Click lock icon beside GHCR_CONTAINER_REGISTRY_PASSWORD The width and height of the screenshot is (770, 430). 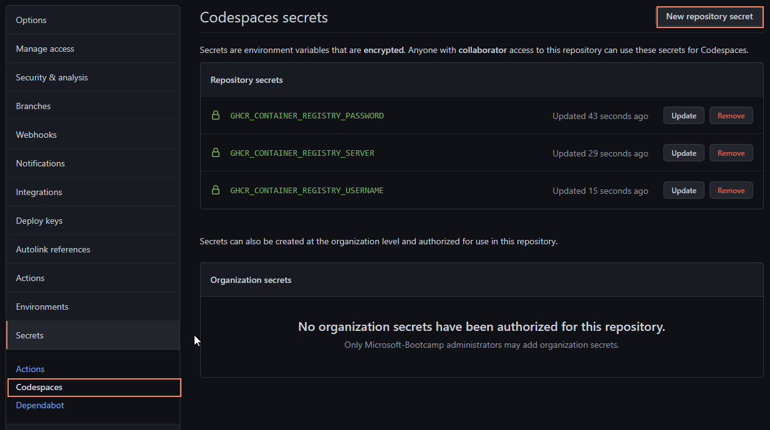216,115
